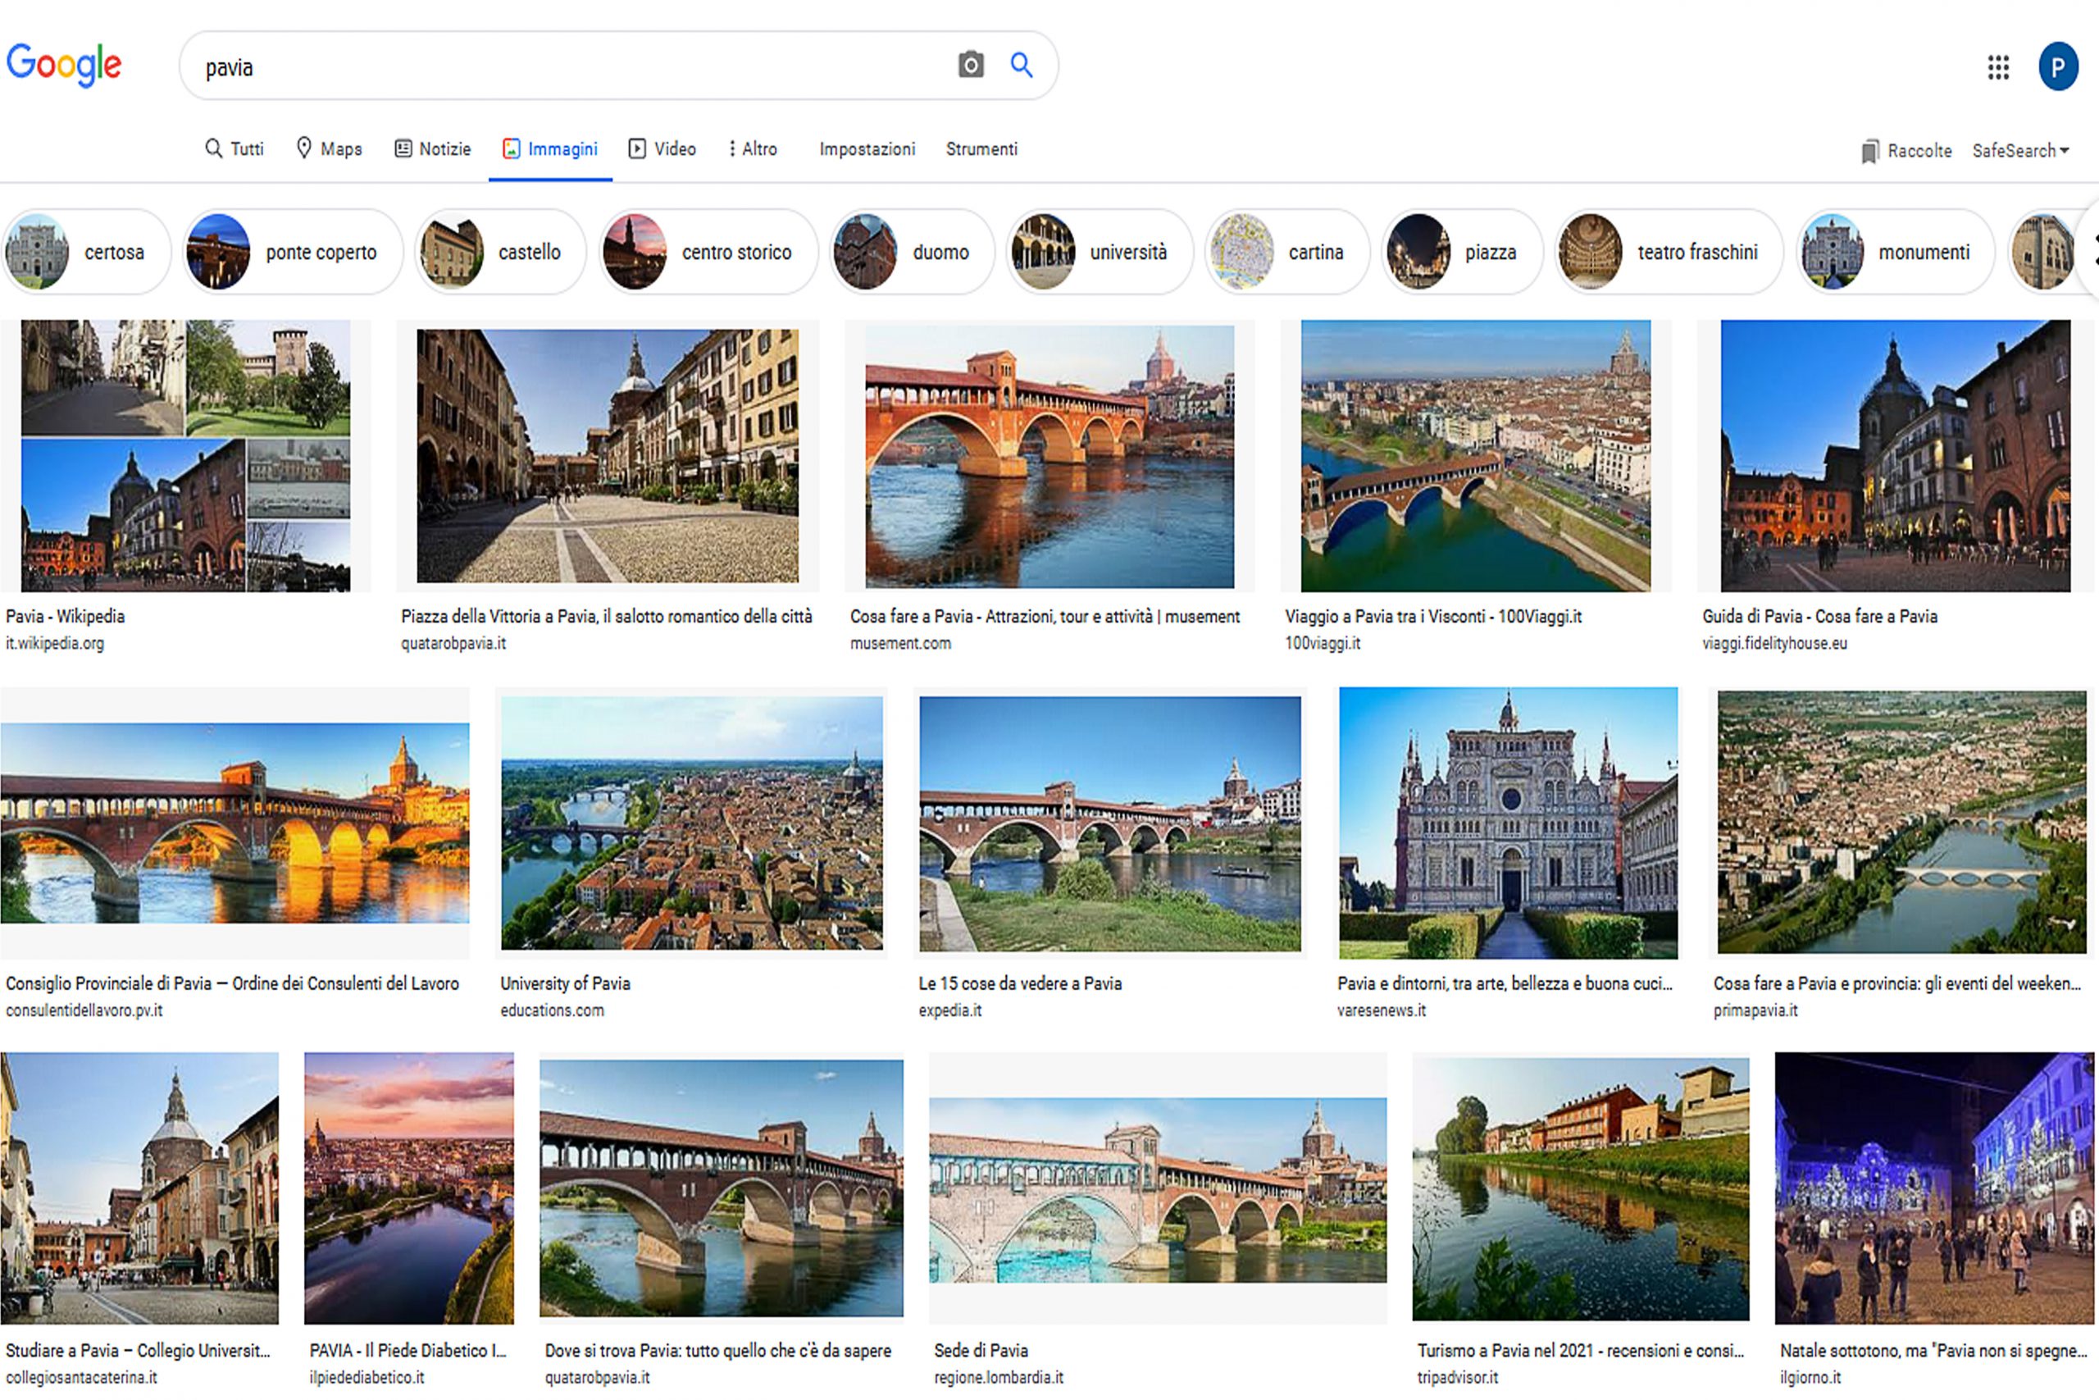The height and width of the screenshot is (1400, 2099).
Task: Open search by image camera icon
Action: pos(971,65)
